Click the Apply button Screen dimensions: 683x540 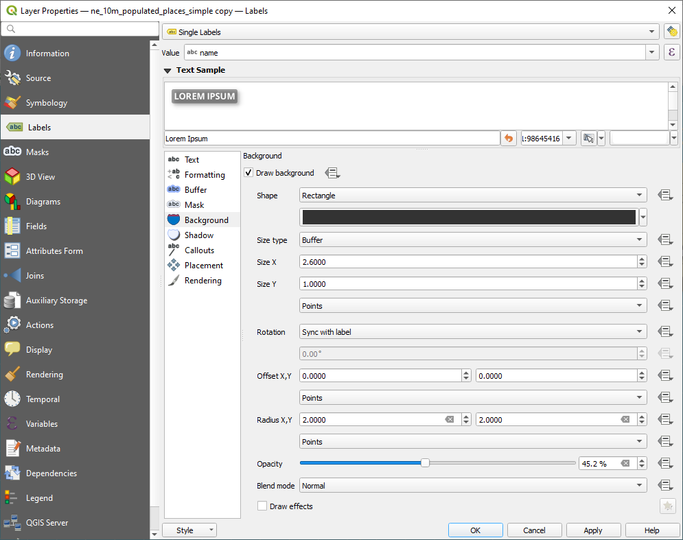click(593, 530)
